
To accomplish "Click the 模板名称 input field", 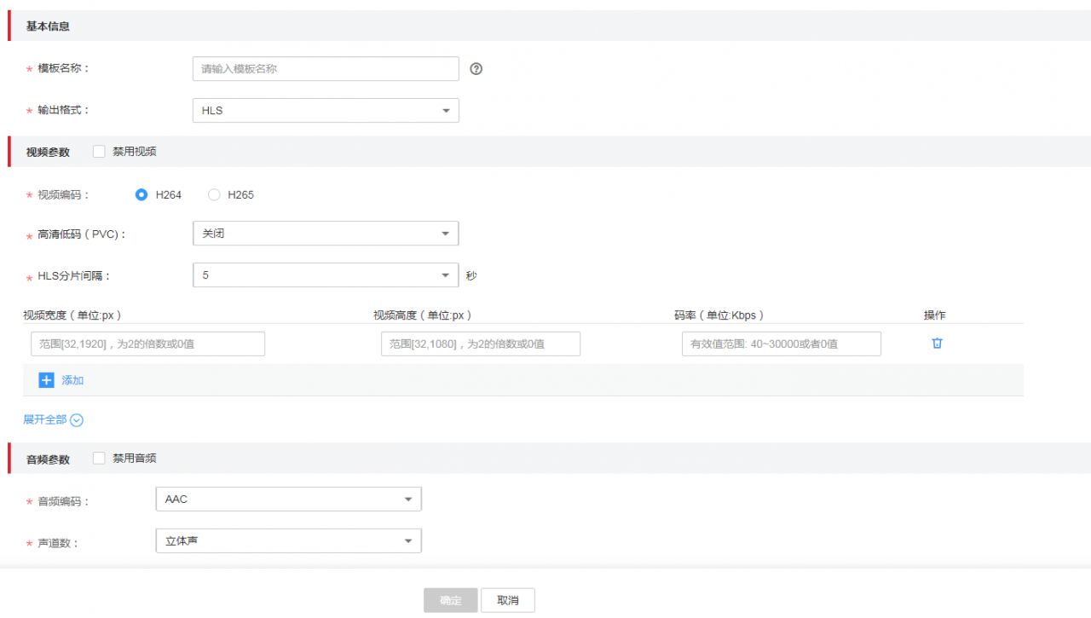I will 326,69.
